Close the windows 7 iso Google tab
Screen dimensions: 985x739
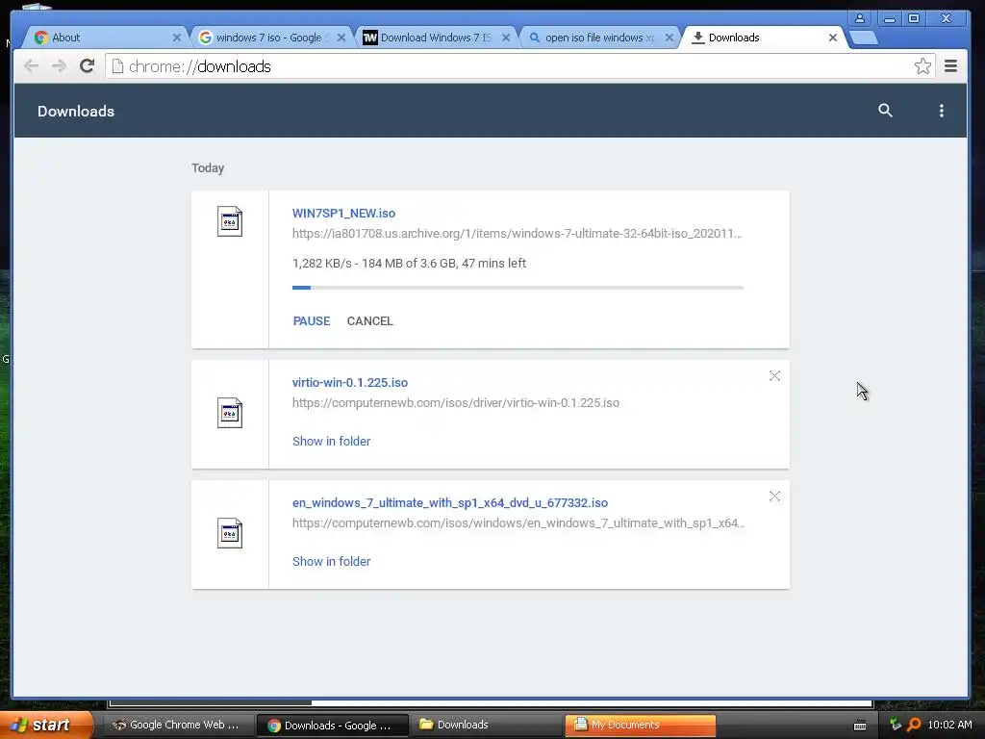pyautogui.click(x=341, y=38)
